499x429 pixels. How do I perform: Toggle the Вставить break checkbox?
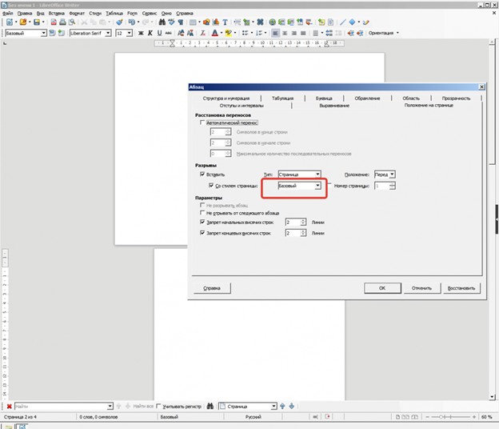pos(202,174)
